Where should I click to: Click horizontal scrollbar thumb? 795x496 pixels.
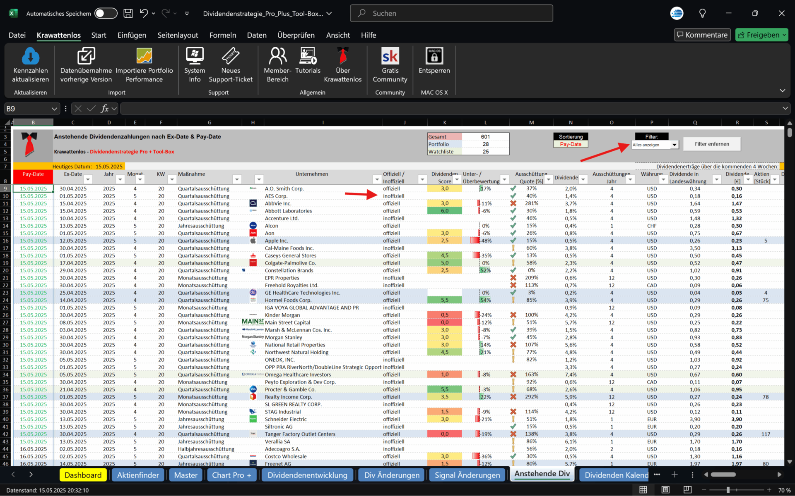point(723,475)
